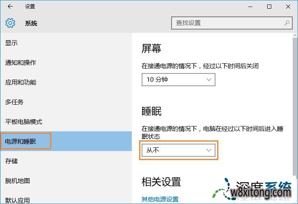This screenshot has width=298, height=204.
Task: Select 平板电脑模式 from the sidebar
Action: [23, 122]
